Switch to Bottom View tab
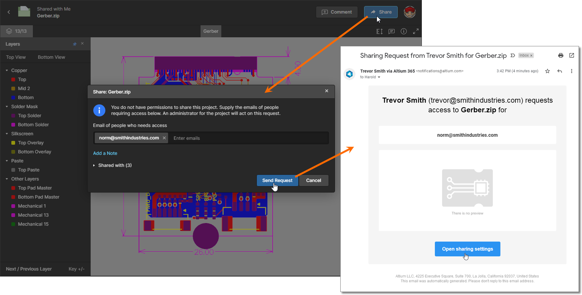 [51, 57]
